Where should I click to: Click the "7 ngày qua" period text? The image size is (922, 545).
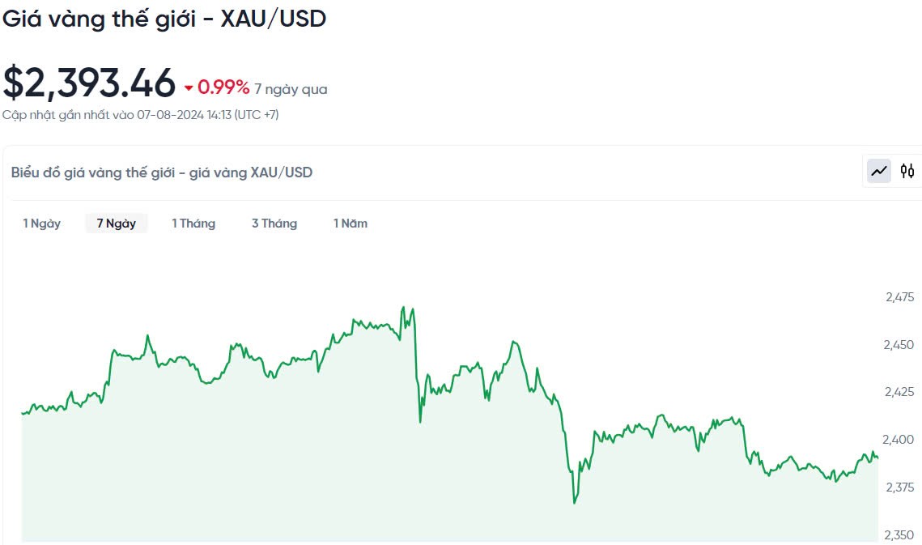coord(291,89)
